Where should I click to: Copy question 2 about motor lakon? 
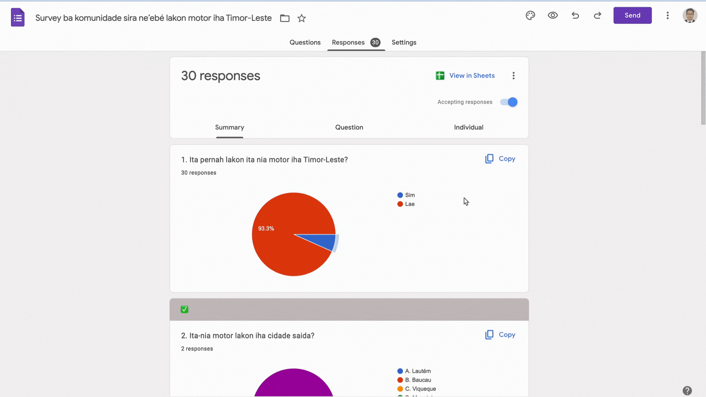[x=500, y=335]
